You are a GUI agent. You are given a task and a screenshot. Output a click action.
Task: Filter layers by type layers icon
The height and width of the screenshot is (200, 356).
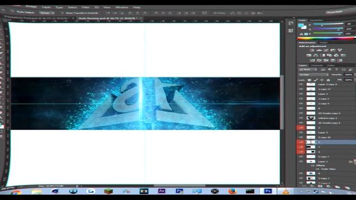point(337,69)
